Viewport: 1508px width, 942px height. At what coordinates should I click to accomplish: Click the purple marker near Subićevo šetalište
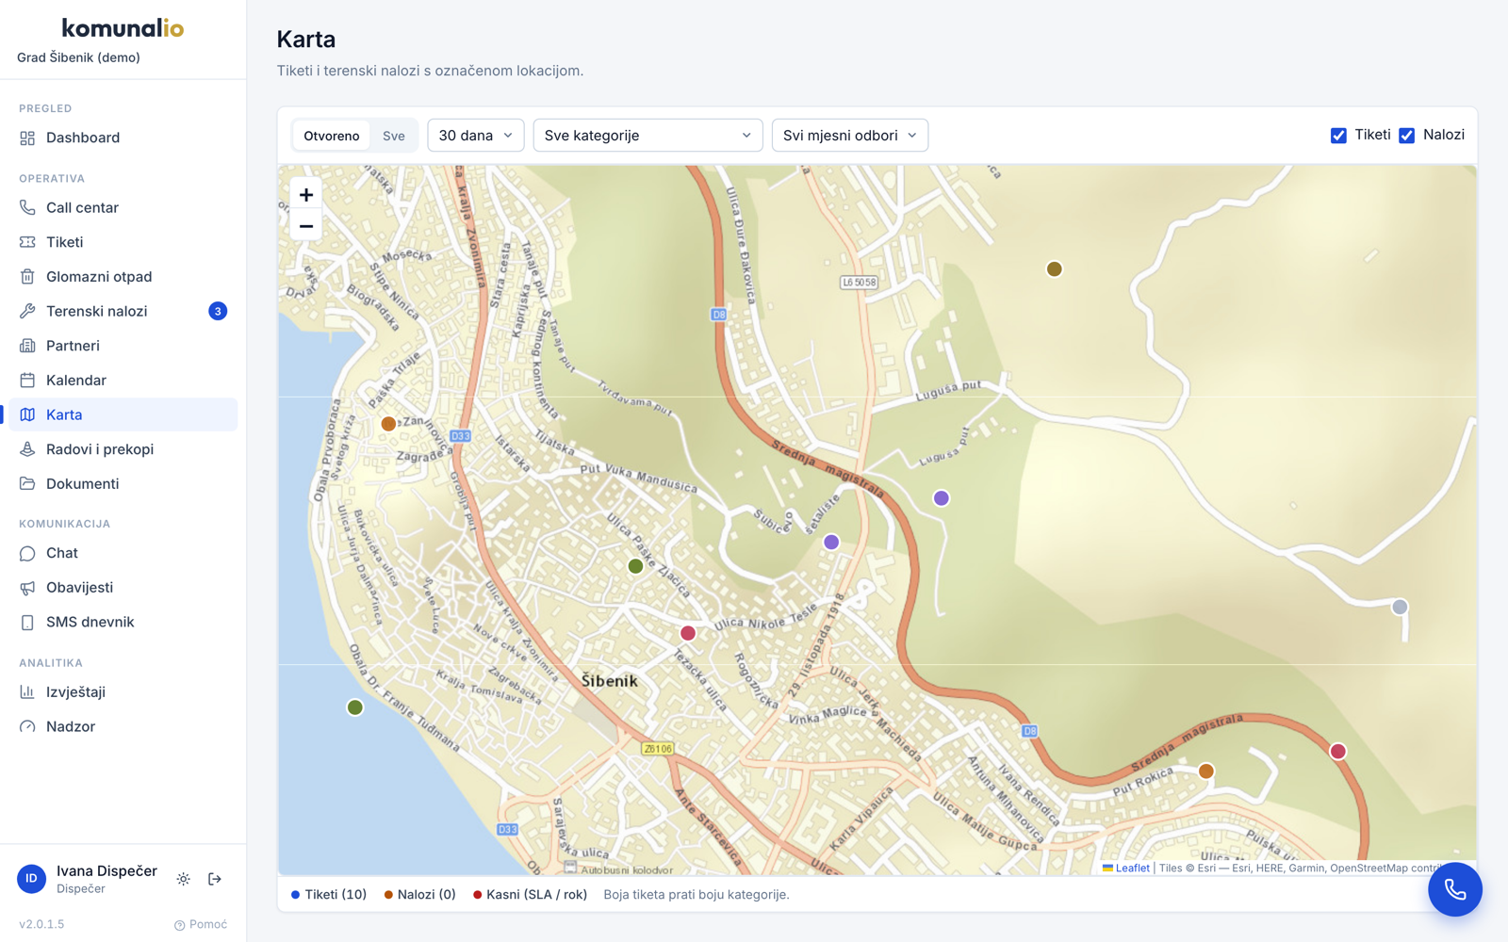pyautogui.click(x=831, y=543)
